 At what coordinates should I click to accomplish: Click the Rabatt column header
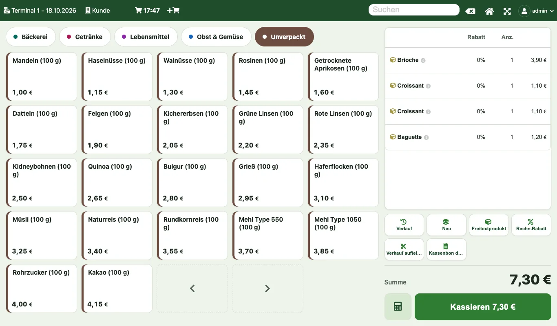(x=476, y=37)
